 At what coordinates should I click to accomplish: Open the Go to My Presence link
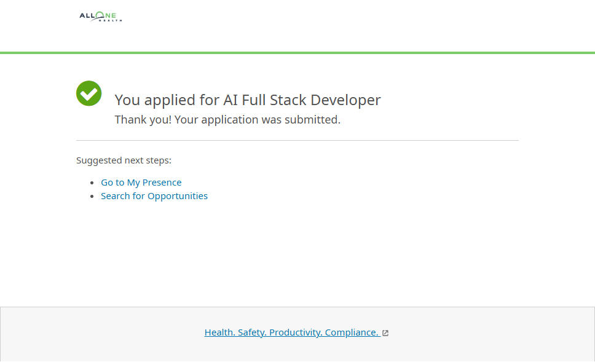pyautogui.click(x=141, y=183)
